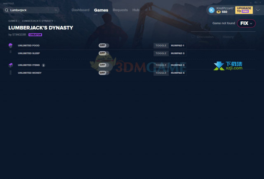Screen dimensions: 264x179
Task: Click Lumberjack's Dynasty breadcrumb link
Action: (38, 21)
